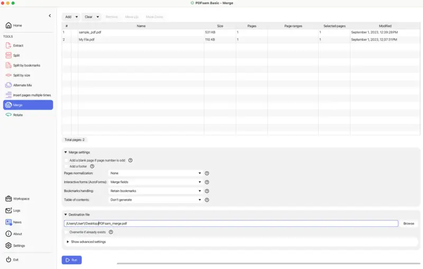Click the Run button

(72, 260)
